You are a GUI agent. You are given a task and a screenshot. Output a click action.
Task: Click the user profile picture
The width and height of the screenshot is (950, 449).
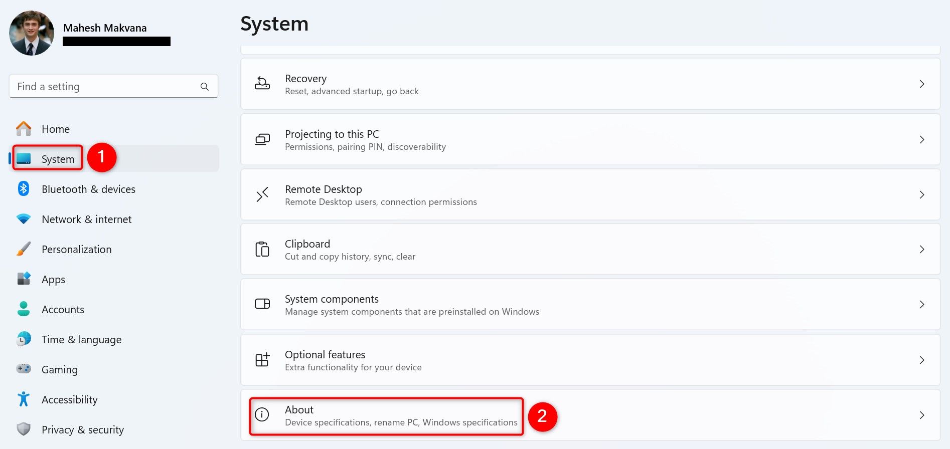32,33
